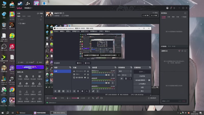Image resolution: width=204 pixels, height=115 pixels.
Task: Expand speaker device arrow in Bilibili bottom bar
Action: click(50, 98)
